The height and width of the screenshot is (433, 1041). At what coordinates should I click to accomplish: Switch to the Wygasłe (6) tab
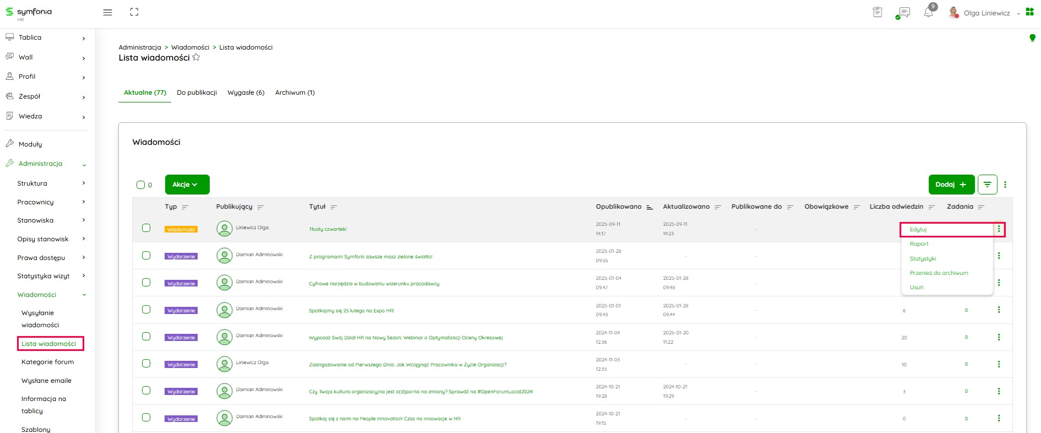tap(246, 93)
